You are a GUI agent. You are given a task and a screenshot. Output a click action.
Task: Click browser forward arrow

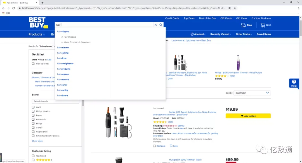pos(8,8)
